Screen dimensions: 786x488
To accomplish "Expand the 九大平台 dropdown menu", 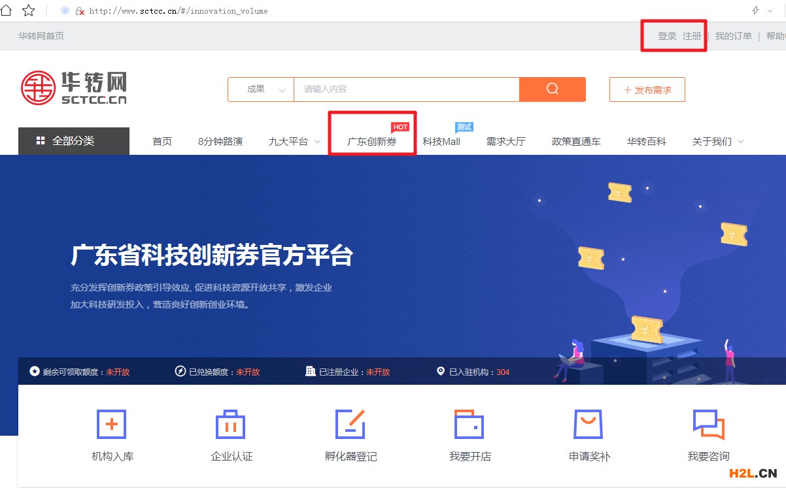I will [289, 140].
